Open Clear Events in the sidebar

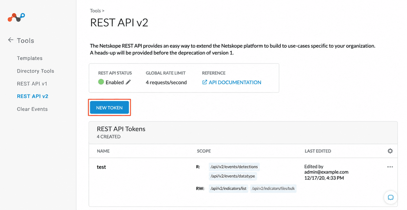click(x=32, y=109)
